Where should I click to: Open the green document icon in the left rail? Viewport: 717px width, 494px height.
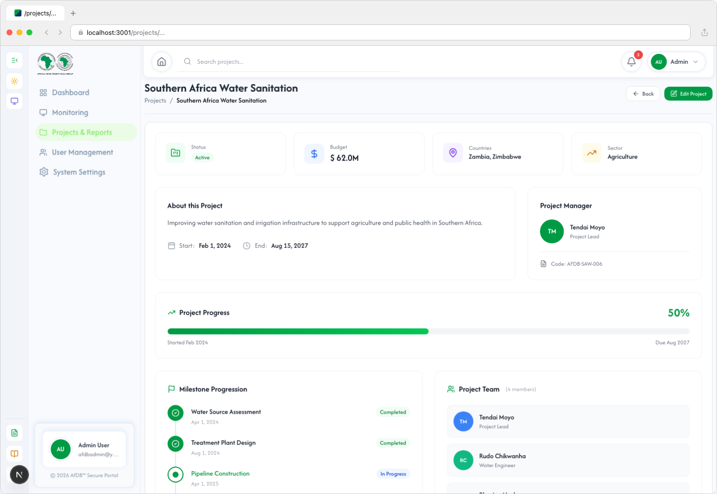[14, 433]
